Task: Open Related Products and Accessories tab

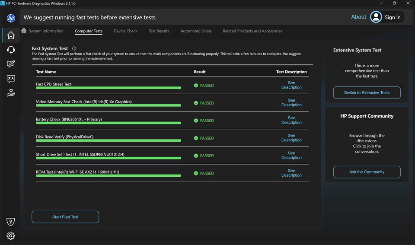Action: pos(252,31)
